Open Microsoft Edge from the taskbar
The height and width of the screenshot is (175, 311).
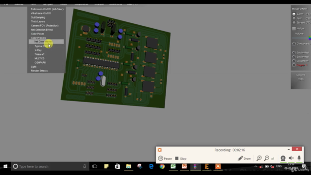pyautogui.click(x=151, y=166)
